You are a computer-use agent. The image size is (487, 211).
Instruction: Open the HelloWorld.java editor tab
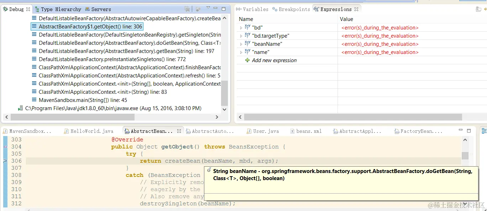pos(89,131)
